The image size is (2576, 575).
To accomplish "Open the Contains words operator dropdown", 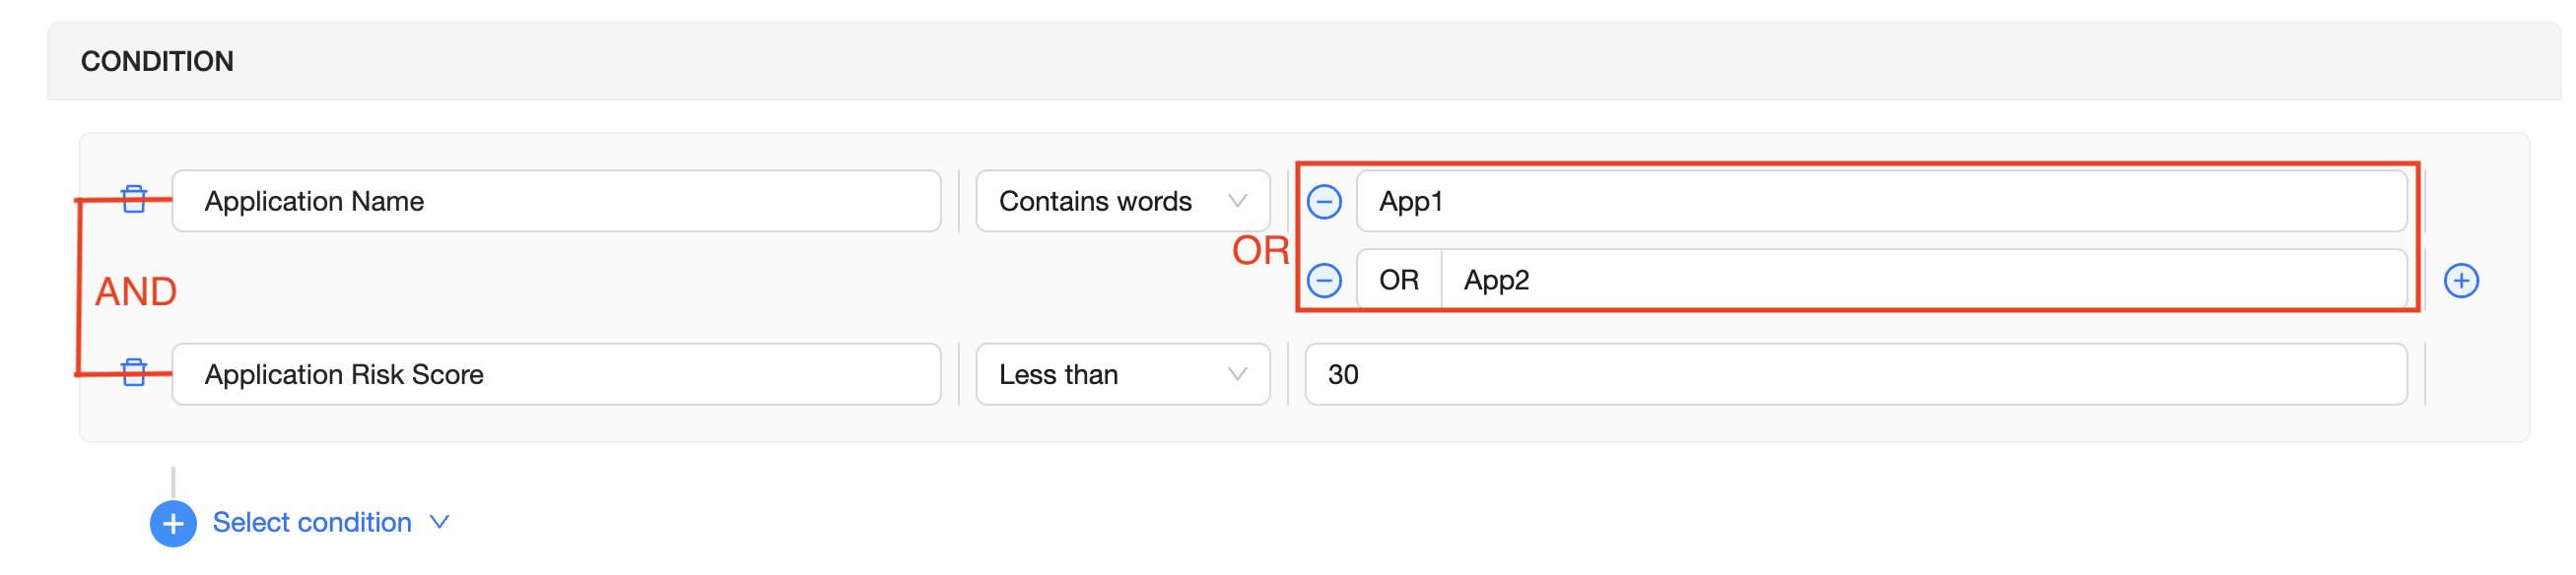I will pos(1121,202).
